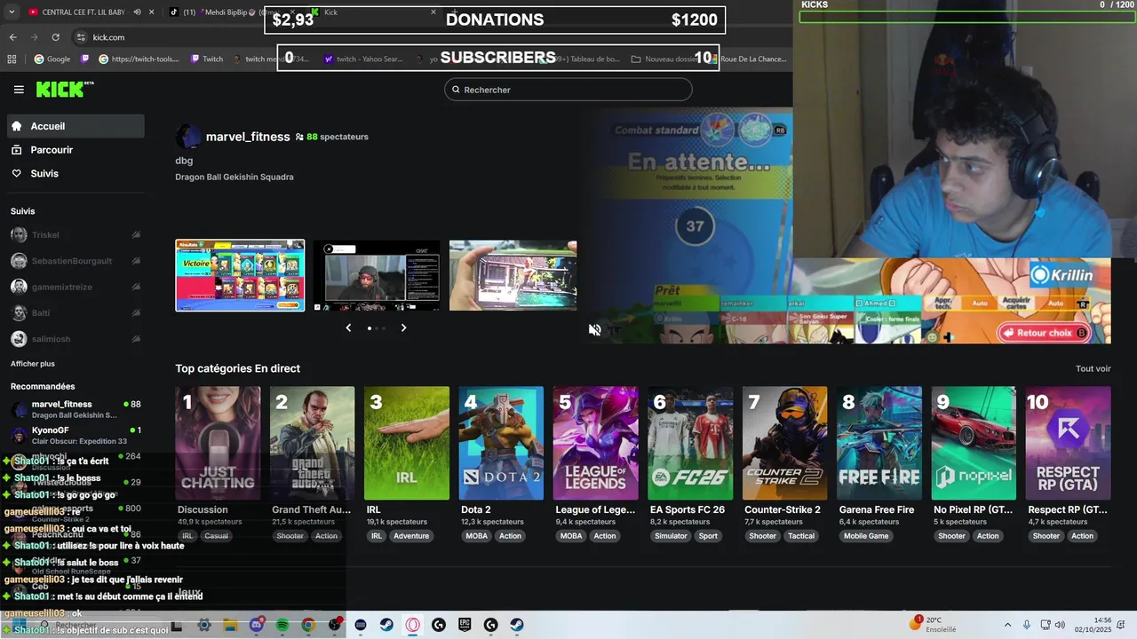The width and height of the screenshot is (1137, 639).
Task: View site information icon in address bar
Action: point(81,37)
